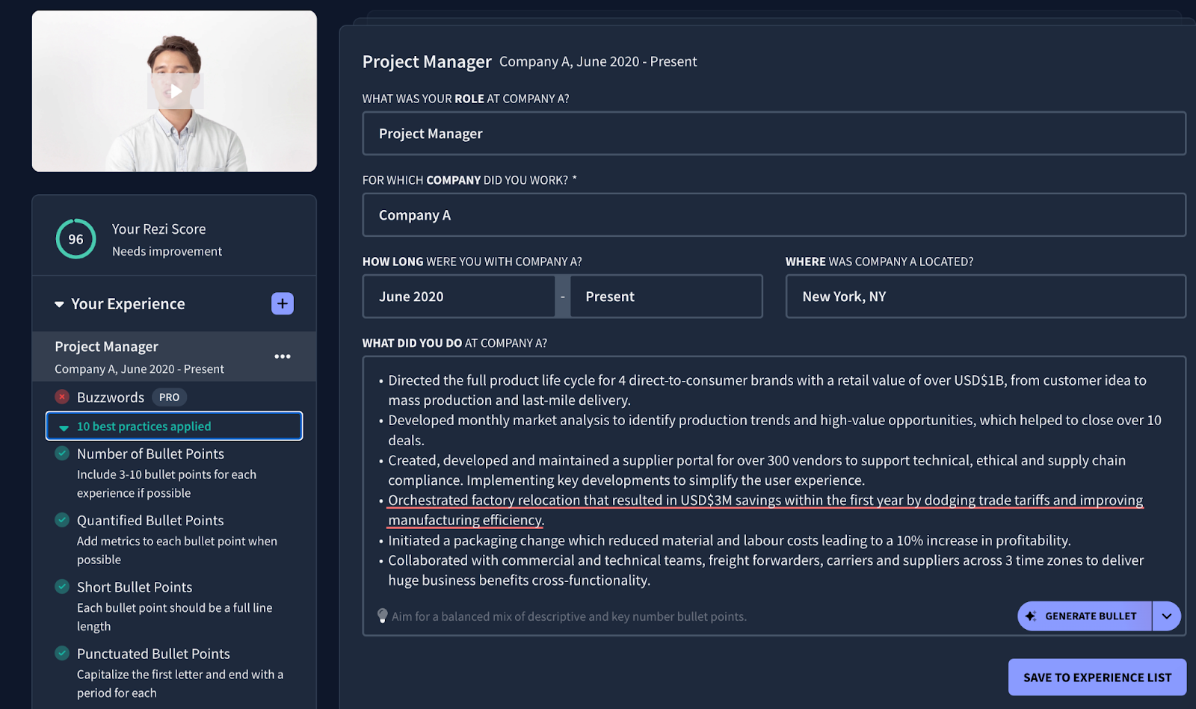Screen dimensions: 1196x709
Task: Open the Generate Bullet dropdown arrow
Action: (x=1166, y=616)
